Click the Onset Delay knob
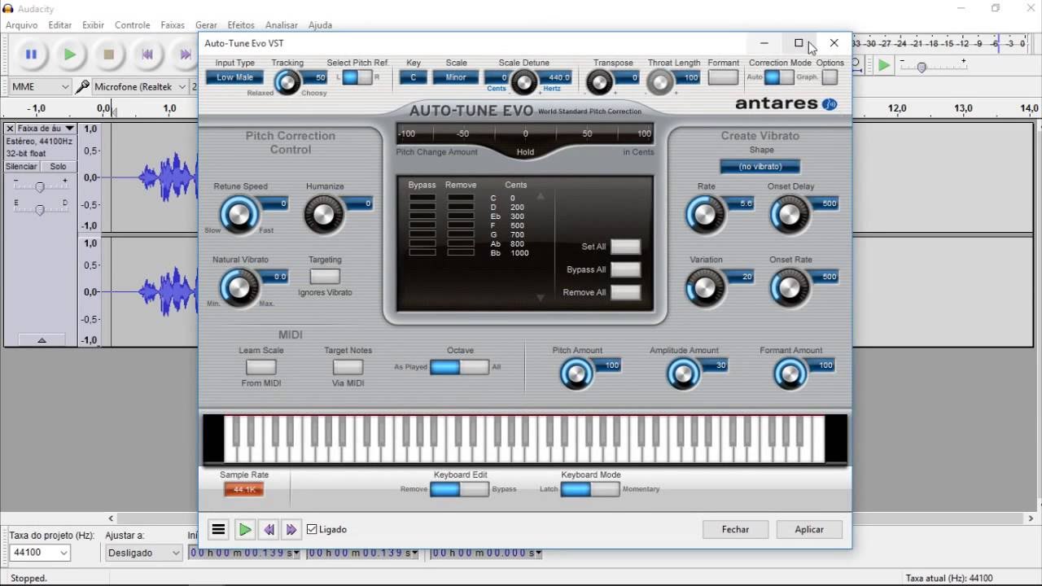1042x586 pixels. [789, 214]
